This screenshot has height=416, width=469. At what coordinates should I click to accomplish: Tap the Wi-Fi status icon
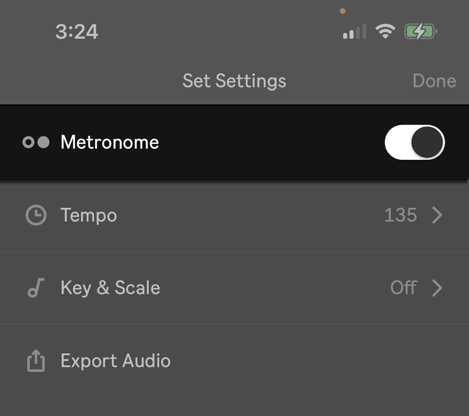(x=385, y=32)
